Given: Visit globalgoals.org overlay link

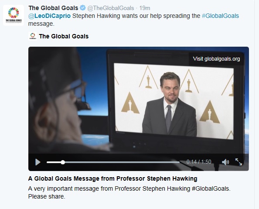Looking at the screenshot, I should [216, 59].
